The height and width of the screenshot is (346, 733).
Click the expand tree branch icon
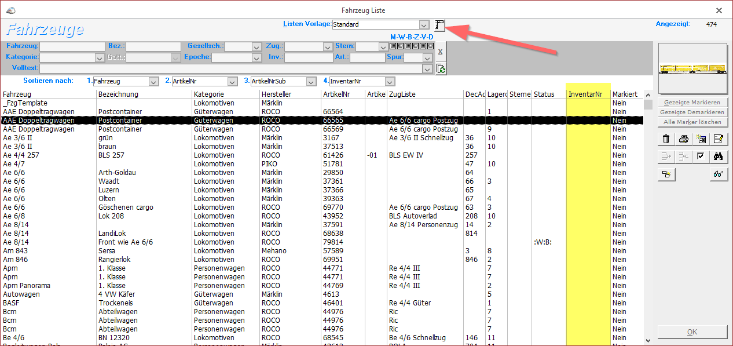click(666, 156)
